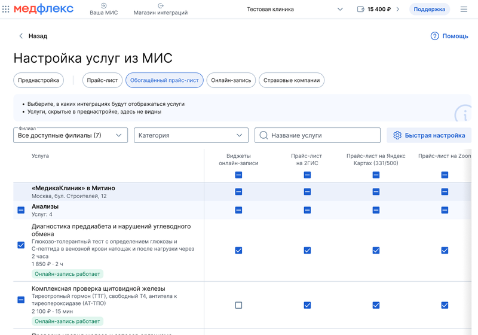The height and width of the screenshot is (335, 478).
Task: Click the Название услуги search input
Action: 318,135
